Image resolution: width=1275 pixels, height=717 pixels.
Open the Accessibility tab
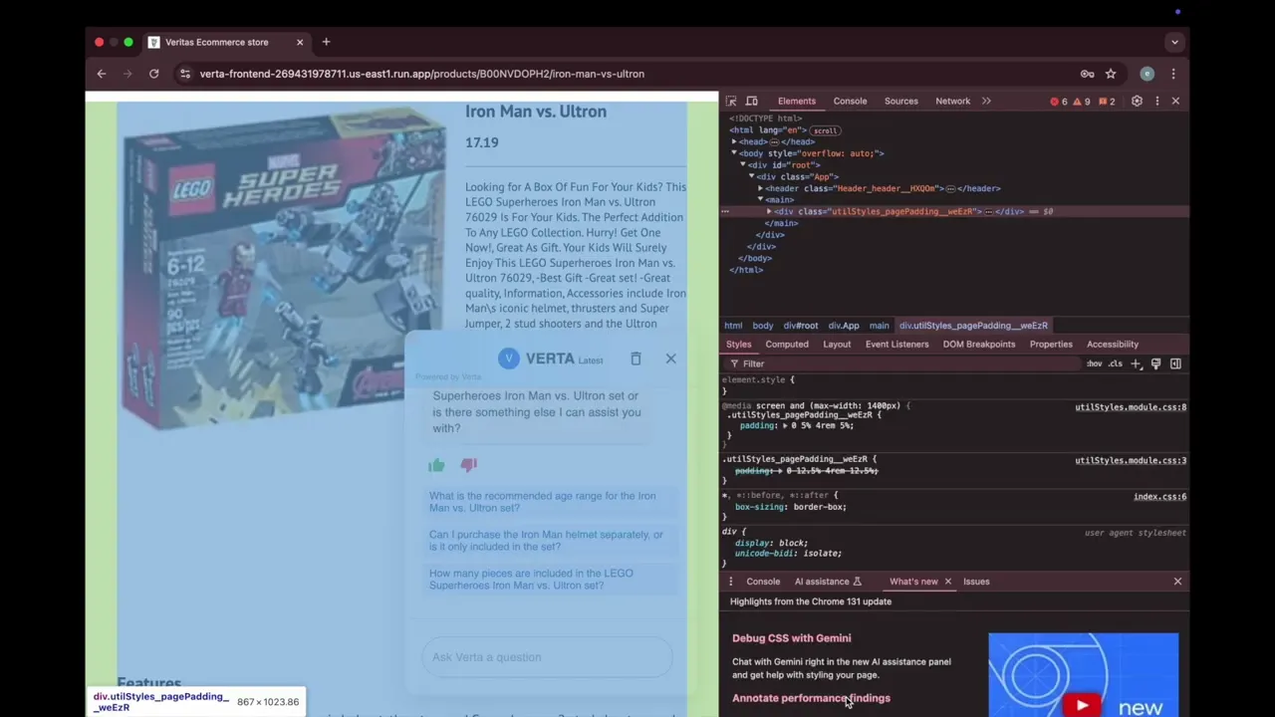1113,345
